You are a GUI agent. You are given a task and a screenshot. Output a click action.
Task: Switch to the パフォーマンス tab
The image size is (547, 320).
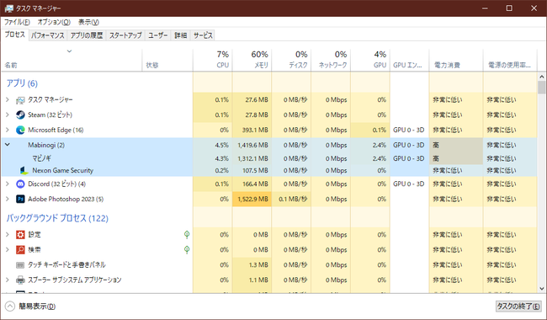tap(48, 35)
